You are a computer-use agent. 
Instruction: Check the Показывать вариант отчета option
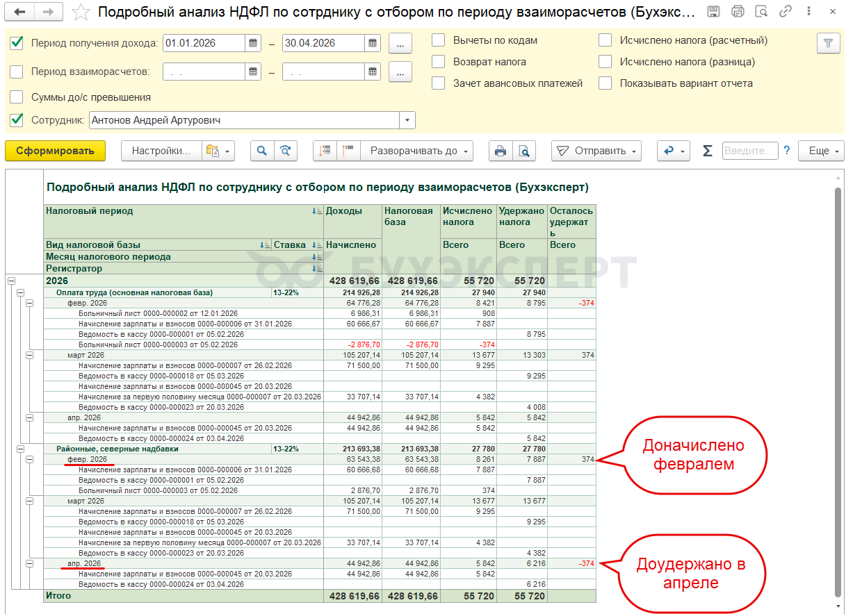pos(605,83)
